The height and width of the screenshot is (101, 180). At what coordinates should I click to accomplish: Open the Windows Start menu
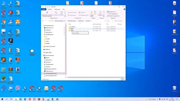2,99
